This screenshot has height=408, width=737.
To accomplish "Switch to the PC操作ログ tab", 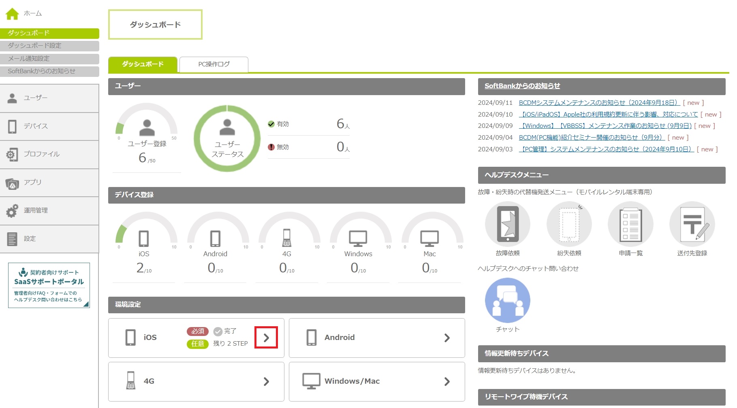I will pos(214,64).
